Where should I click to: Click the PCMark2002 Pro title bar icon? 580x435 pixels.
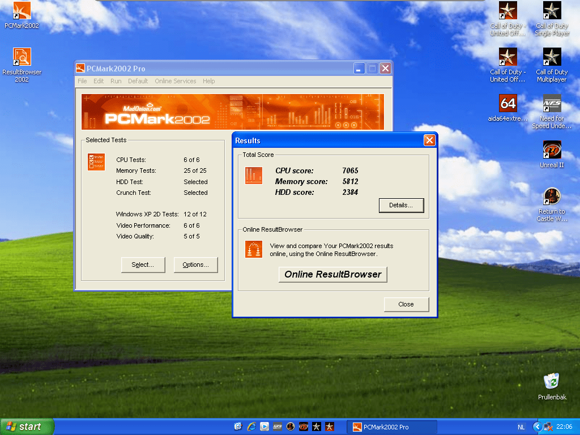pos(80,68)
